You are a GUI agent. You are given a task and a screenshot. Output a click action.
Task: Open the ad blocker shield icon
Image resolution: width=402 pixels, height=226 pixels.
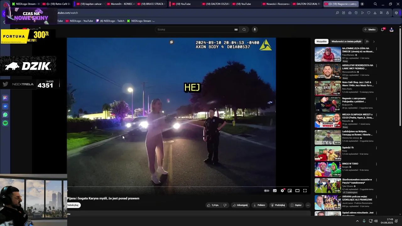356,13
